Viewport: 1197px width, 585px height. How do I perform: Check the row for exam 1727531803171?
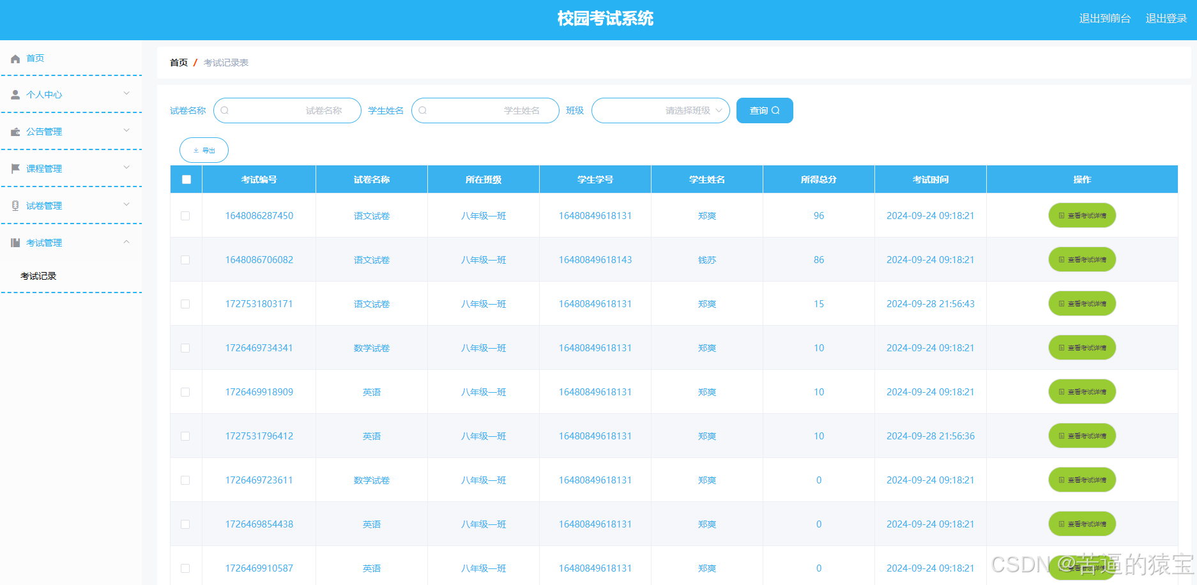pyautogui.click(x=185, y=304)
